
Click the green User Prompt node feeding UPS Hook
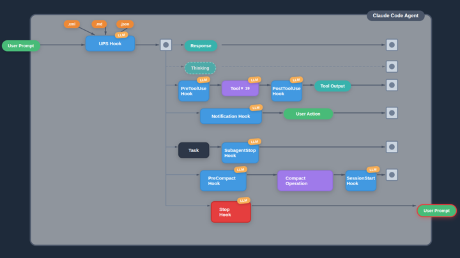pyautogui.click(x=21, y=46)
